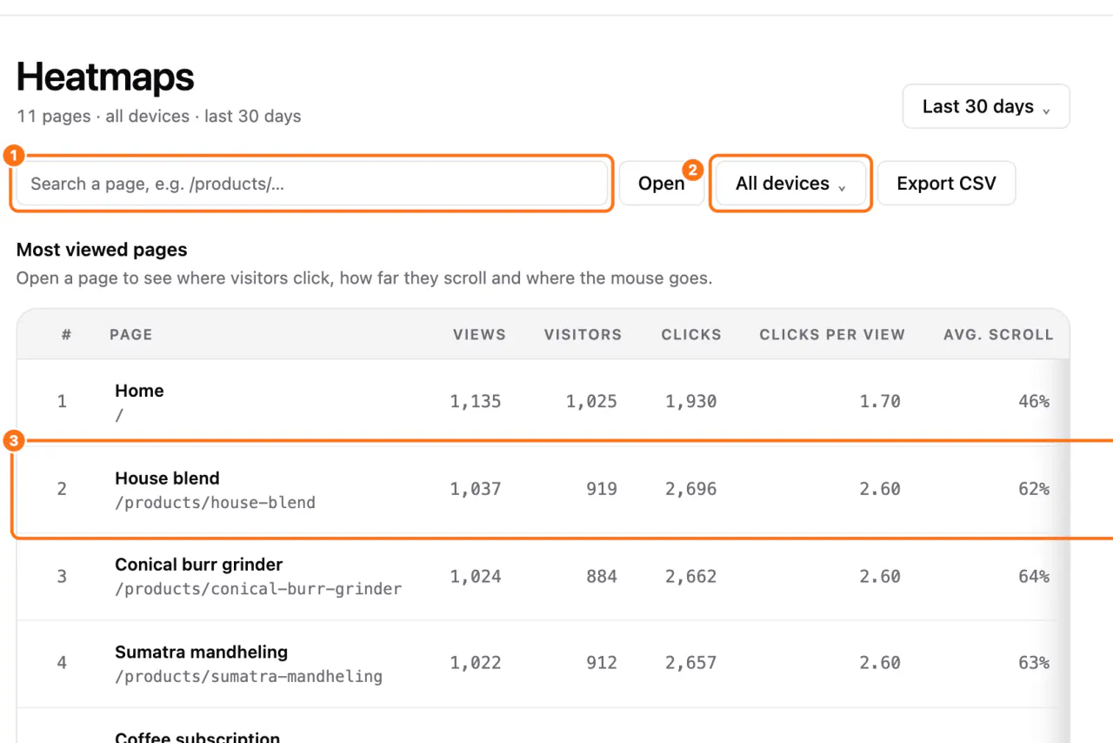Select the VIEWS column header

click(479, 334)
